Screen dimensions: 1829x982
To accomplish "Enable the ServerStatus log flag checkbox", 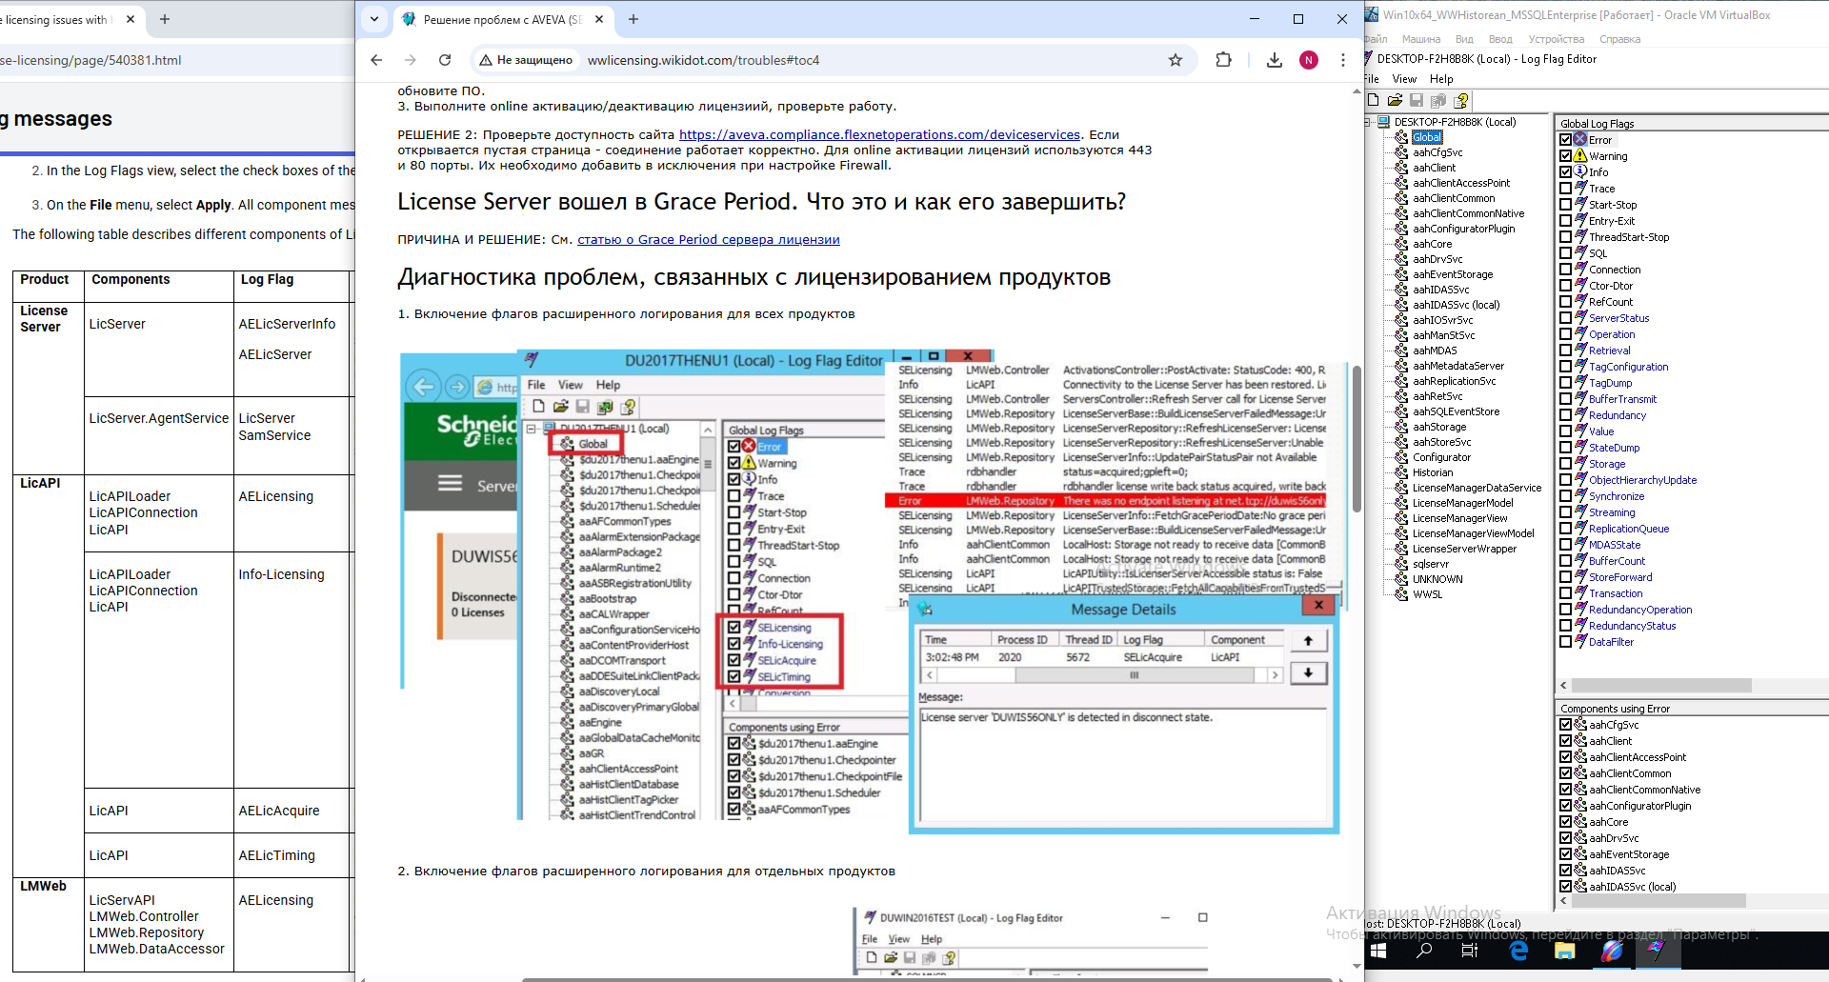I will 1565,318.
